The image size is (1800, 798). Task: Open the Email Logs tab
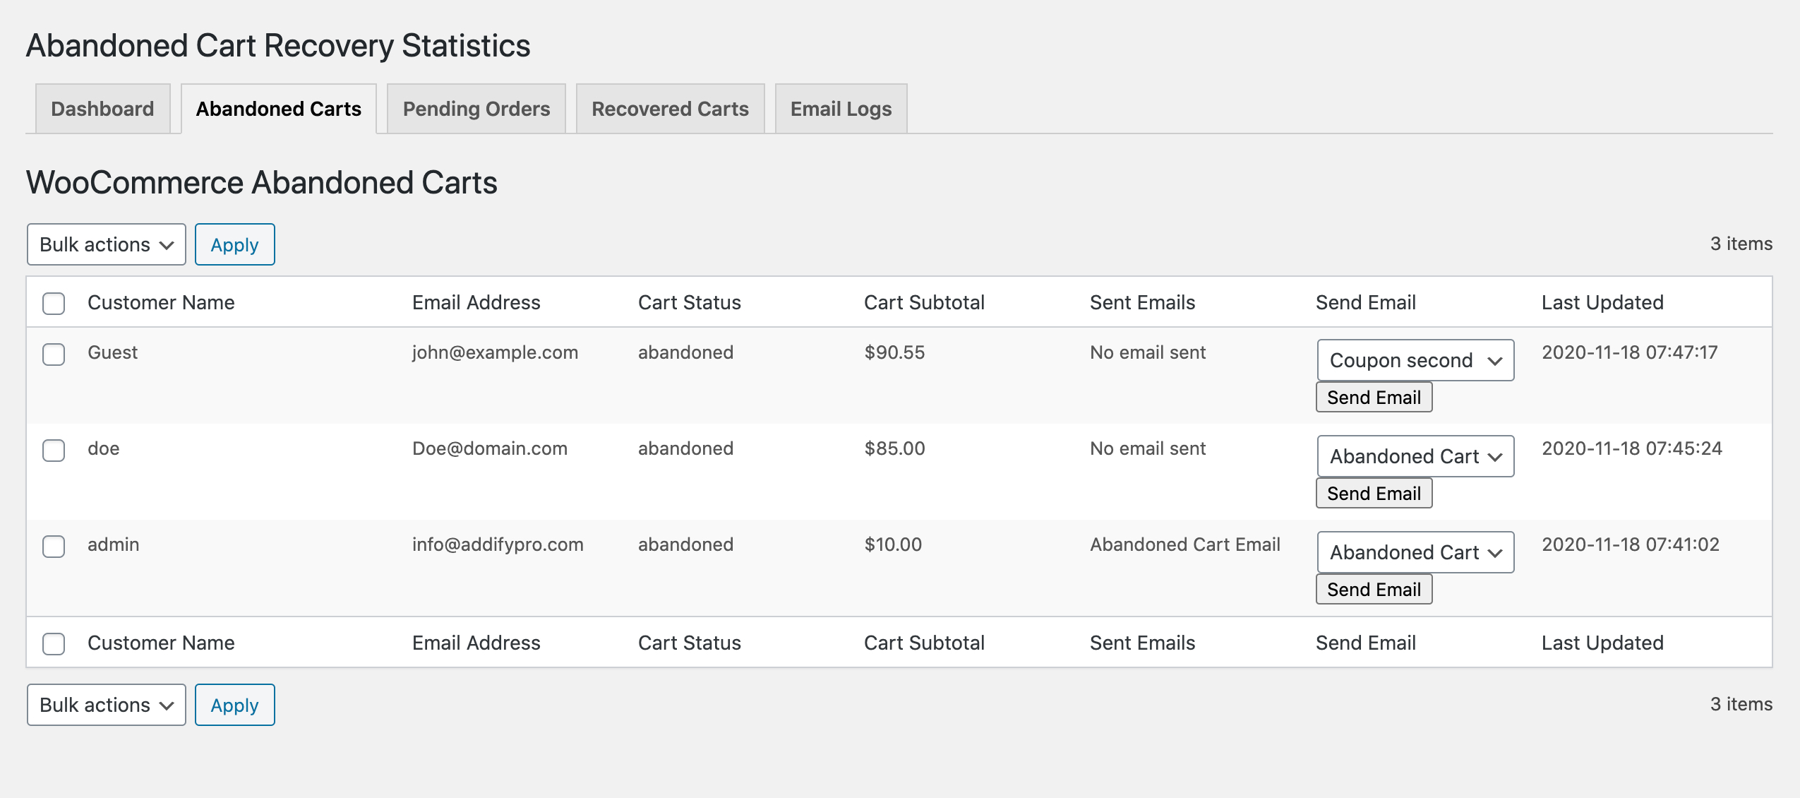[840, 109]
